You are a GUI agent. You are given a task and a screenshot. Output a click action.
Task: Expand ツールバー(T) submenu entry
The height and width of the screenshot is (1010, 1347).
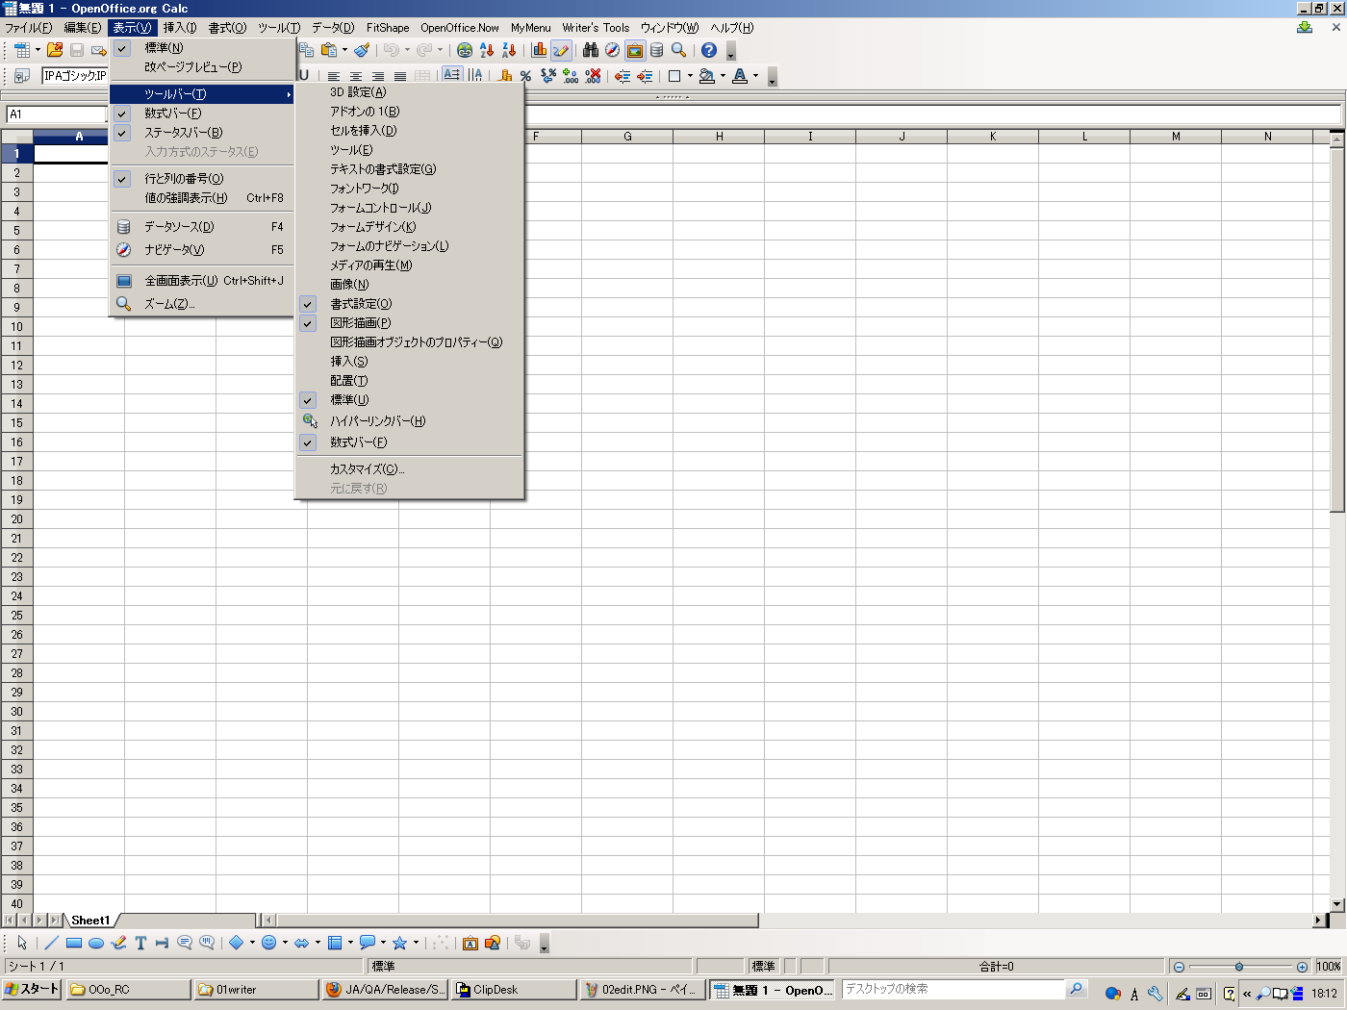point(202,94)
